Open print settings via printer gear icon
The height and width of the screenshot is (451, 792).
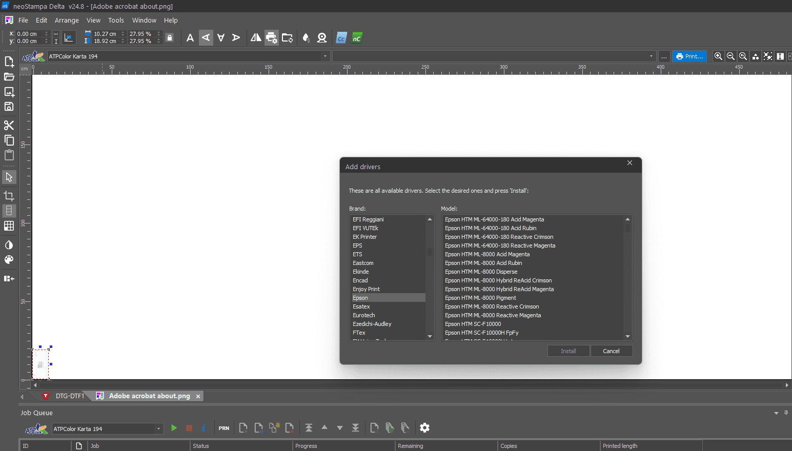click(272, 37)
